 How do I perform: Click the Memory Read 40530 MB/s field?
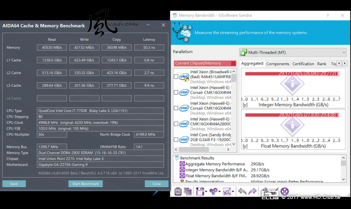[x=52, y=48]
